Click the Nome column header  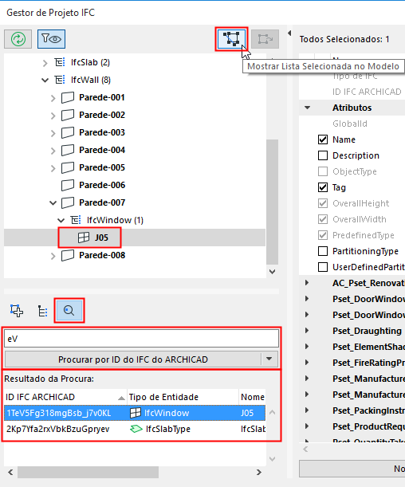tap(252, 397)
